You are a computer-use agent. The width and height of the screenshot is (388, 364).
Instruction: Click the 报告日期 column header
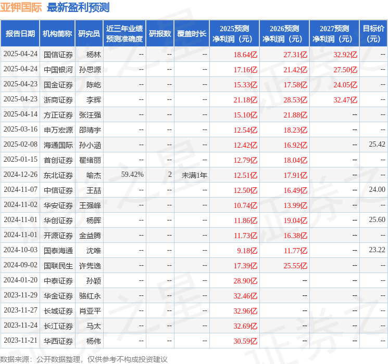tap(20, 34)
